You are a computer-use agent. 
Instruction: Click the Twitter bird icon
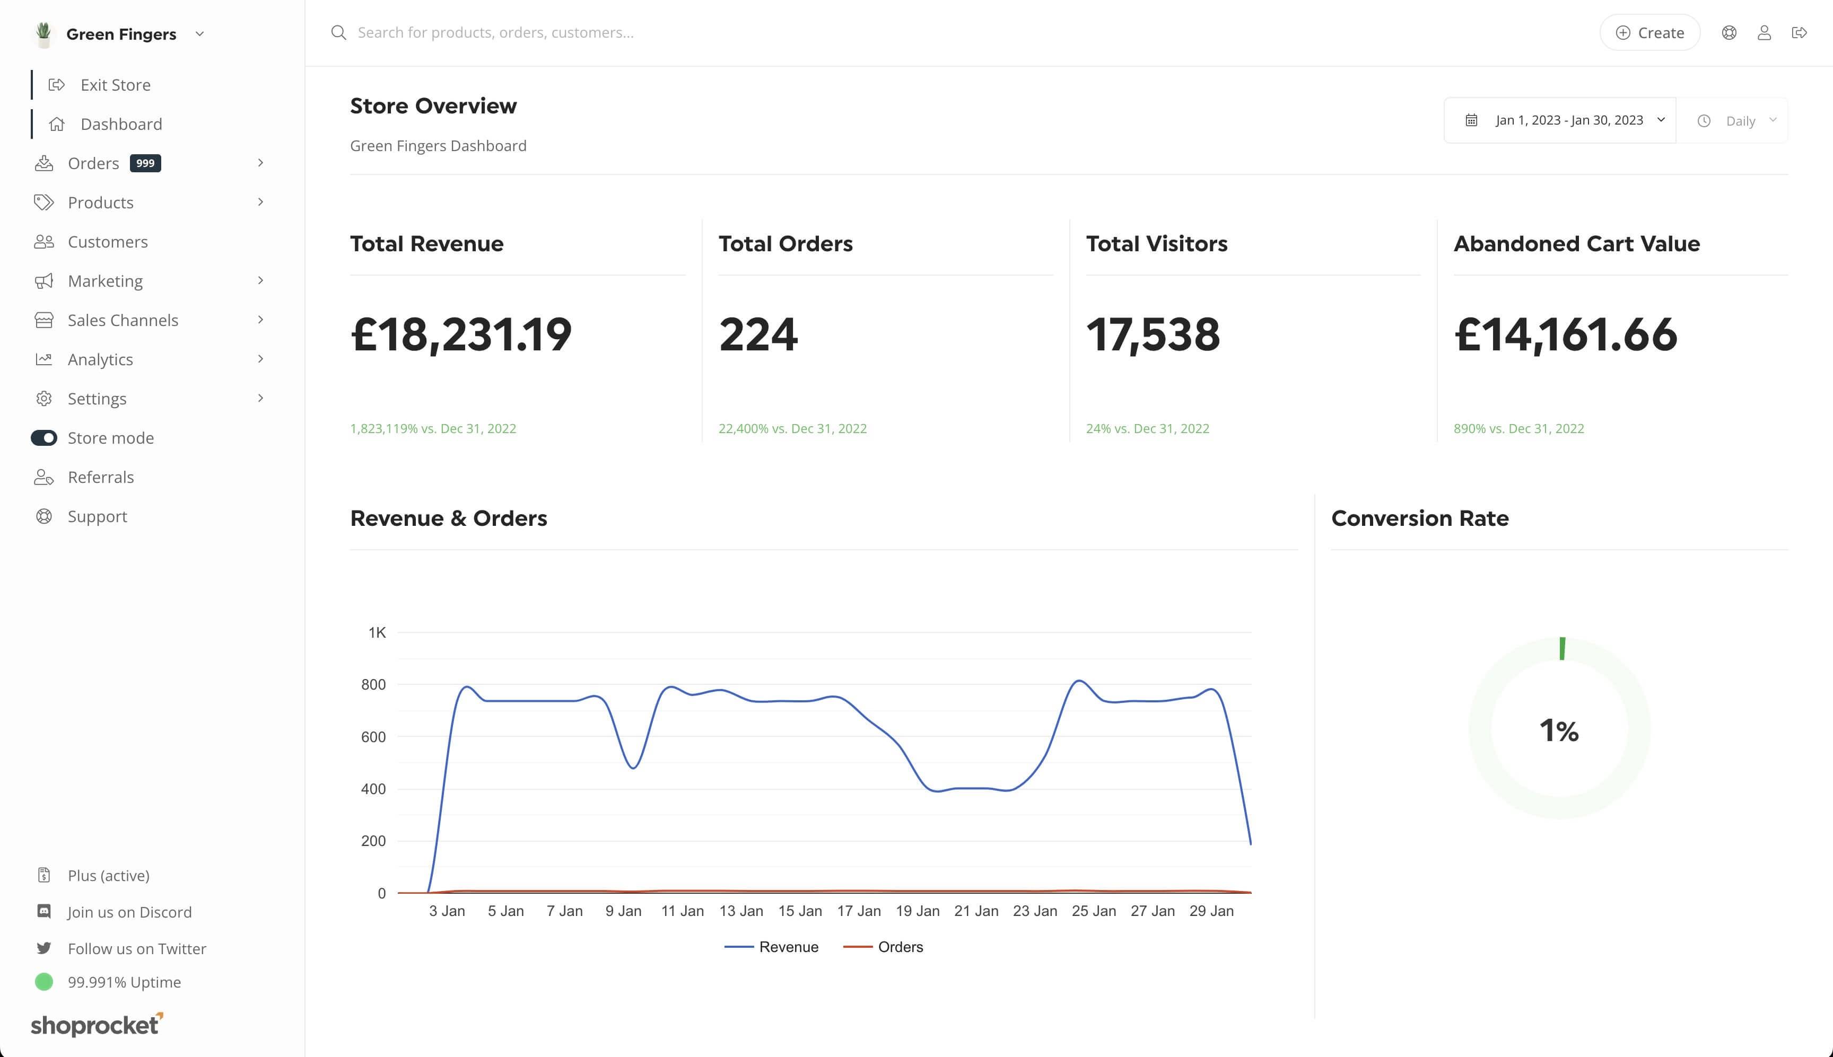point(43,948)
